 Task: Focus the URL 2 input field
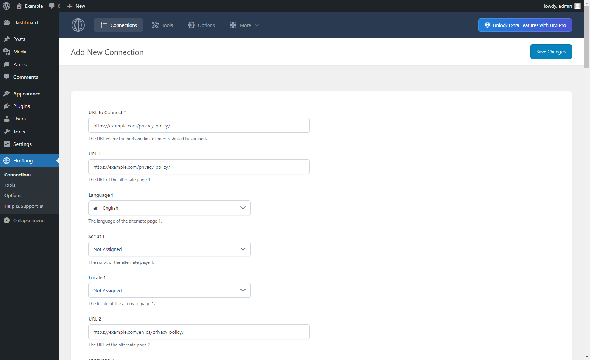(x=199, y=332)
